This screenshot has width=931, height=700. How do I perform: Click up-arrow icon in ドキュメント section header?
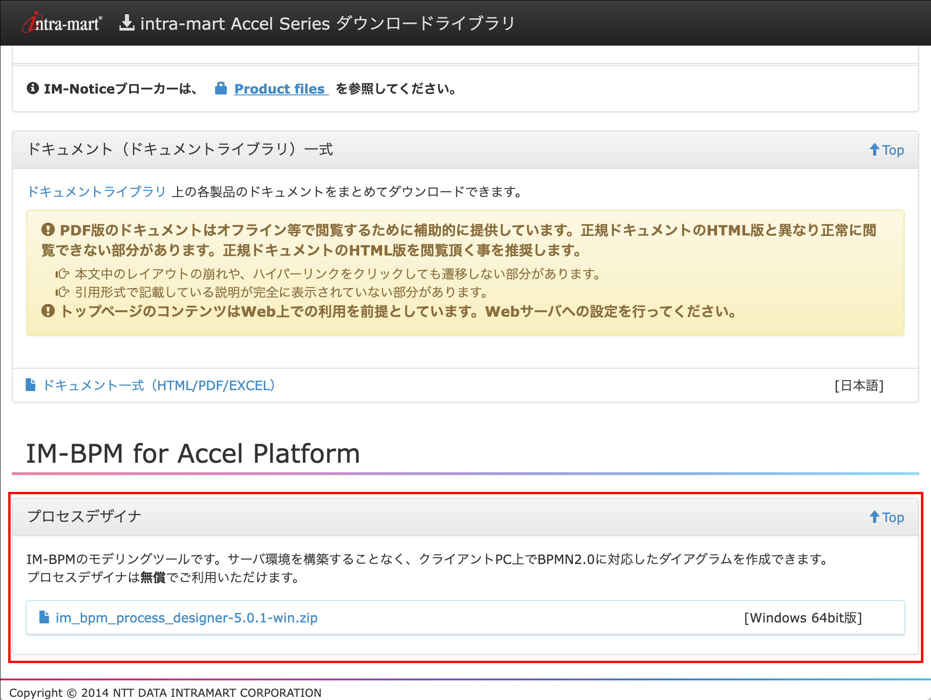pyautogui.click(x=874, y=149)
